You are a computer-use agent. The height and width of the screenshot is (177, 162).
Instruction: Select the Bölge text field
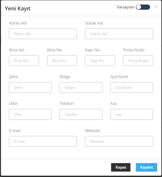81,88
